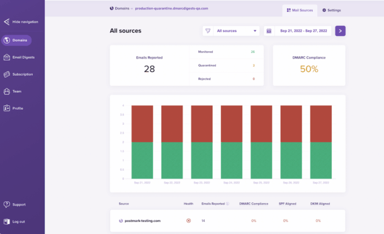The image size is (384, 234).
Task: Switch to the Settings tab
Action: click(332, 10)
